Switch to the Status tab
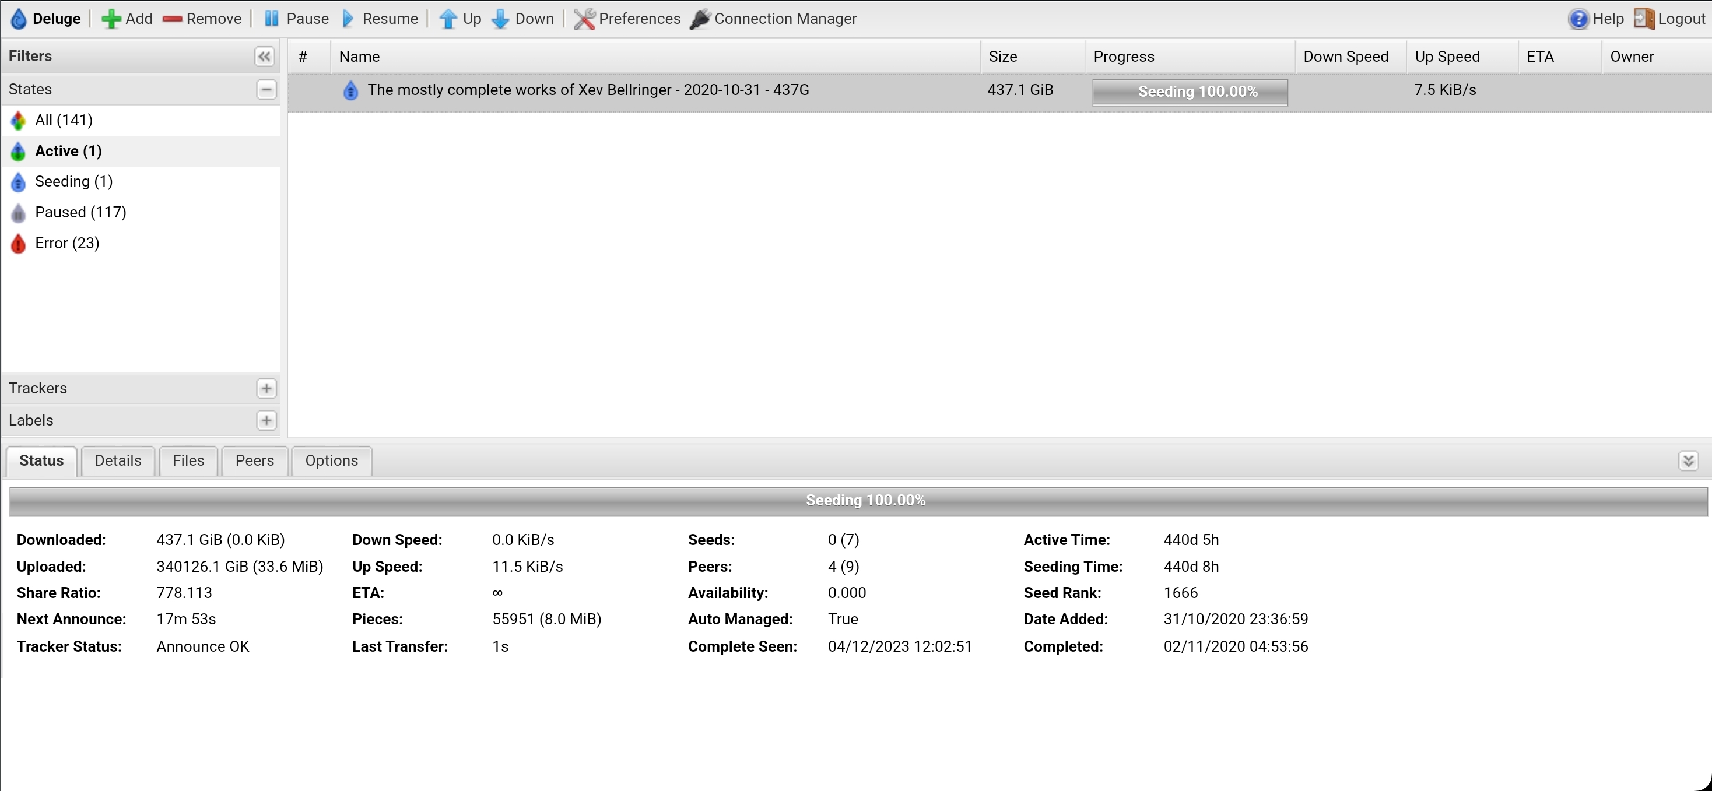This screenshot has width=1712, height=791. point(41,461)
